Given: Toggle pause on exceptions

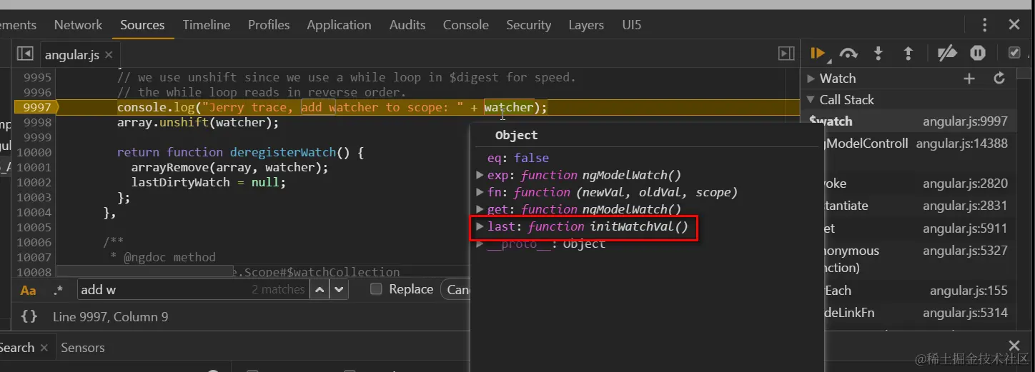Looking at the screenshot, I should click(978, 54).
